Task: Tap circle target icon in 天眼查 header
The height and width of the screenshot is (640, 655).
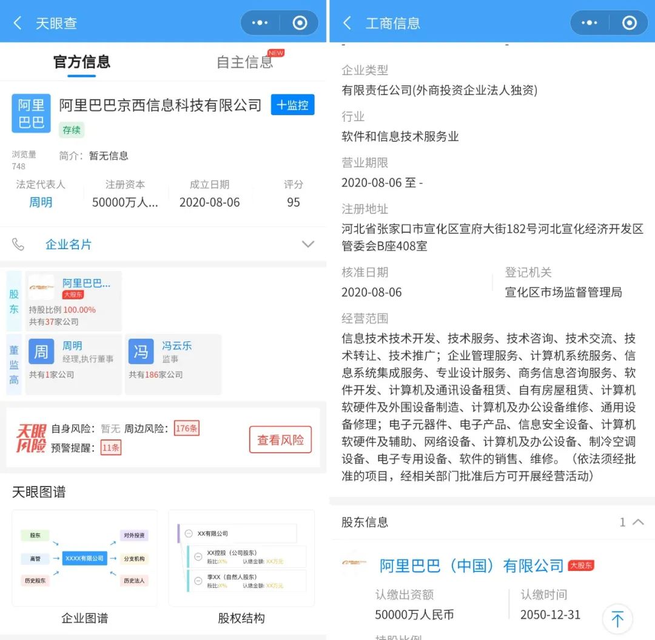Action: coord(300,23)
